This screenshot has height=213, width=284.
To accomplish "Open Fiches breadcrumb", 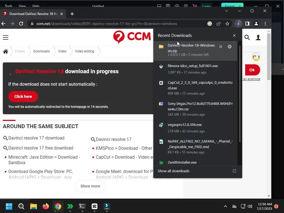I will [x=20, y=51].
